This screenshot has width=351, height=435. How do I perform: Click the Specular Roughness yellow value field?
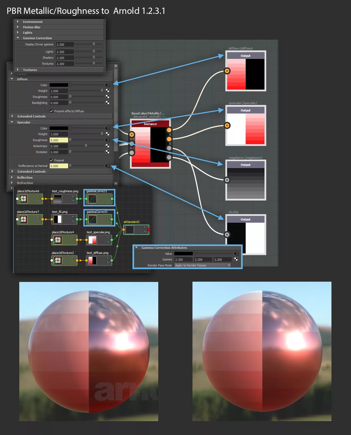(x=59, y=140)
